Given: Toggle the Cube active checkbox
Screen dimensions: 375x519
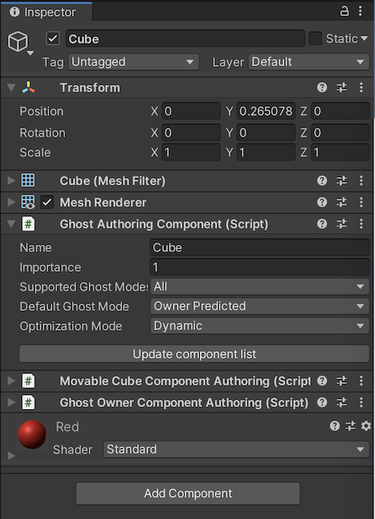Looking at the screenshot, I should (x=53, y=38).
